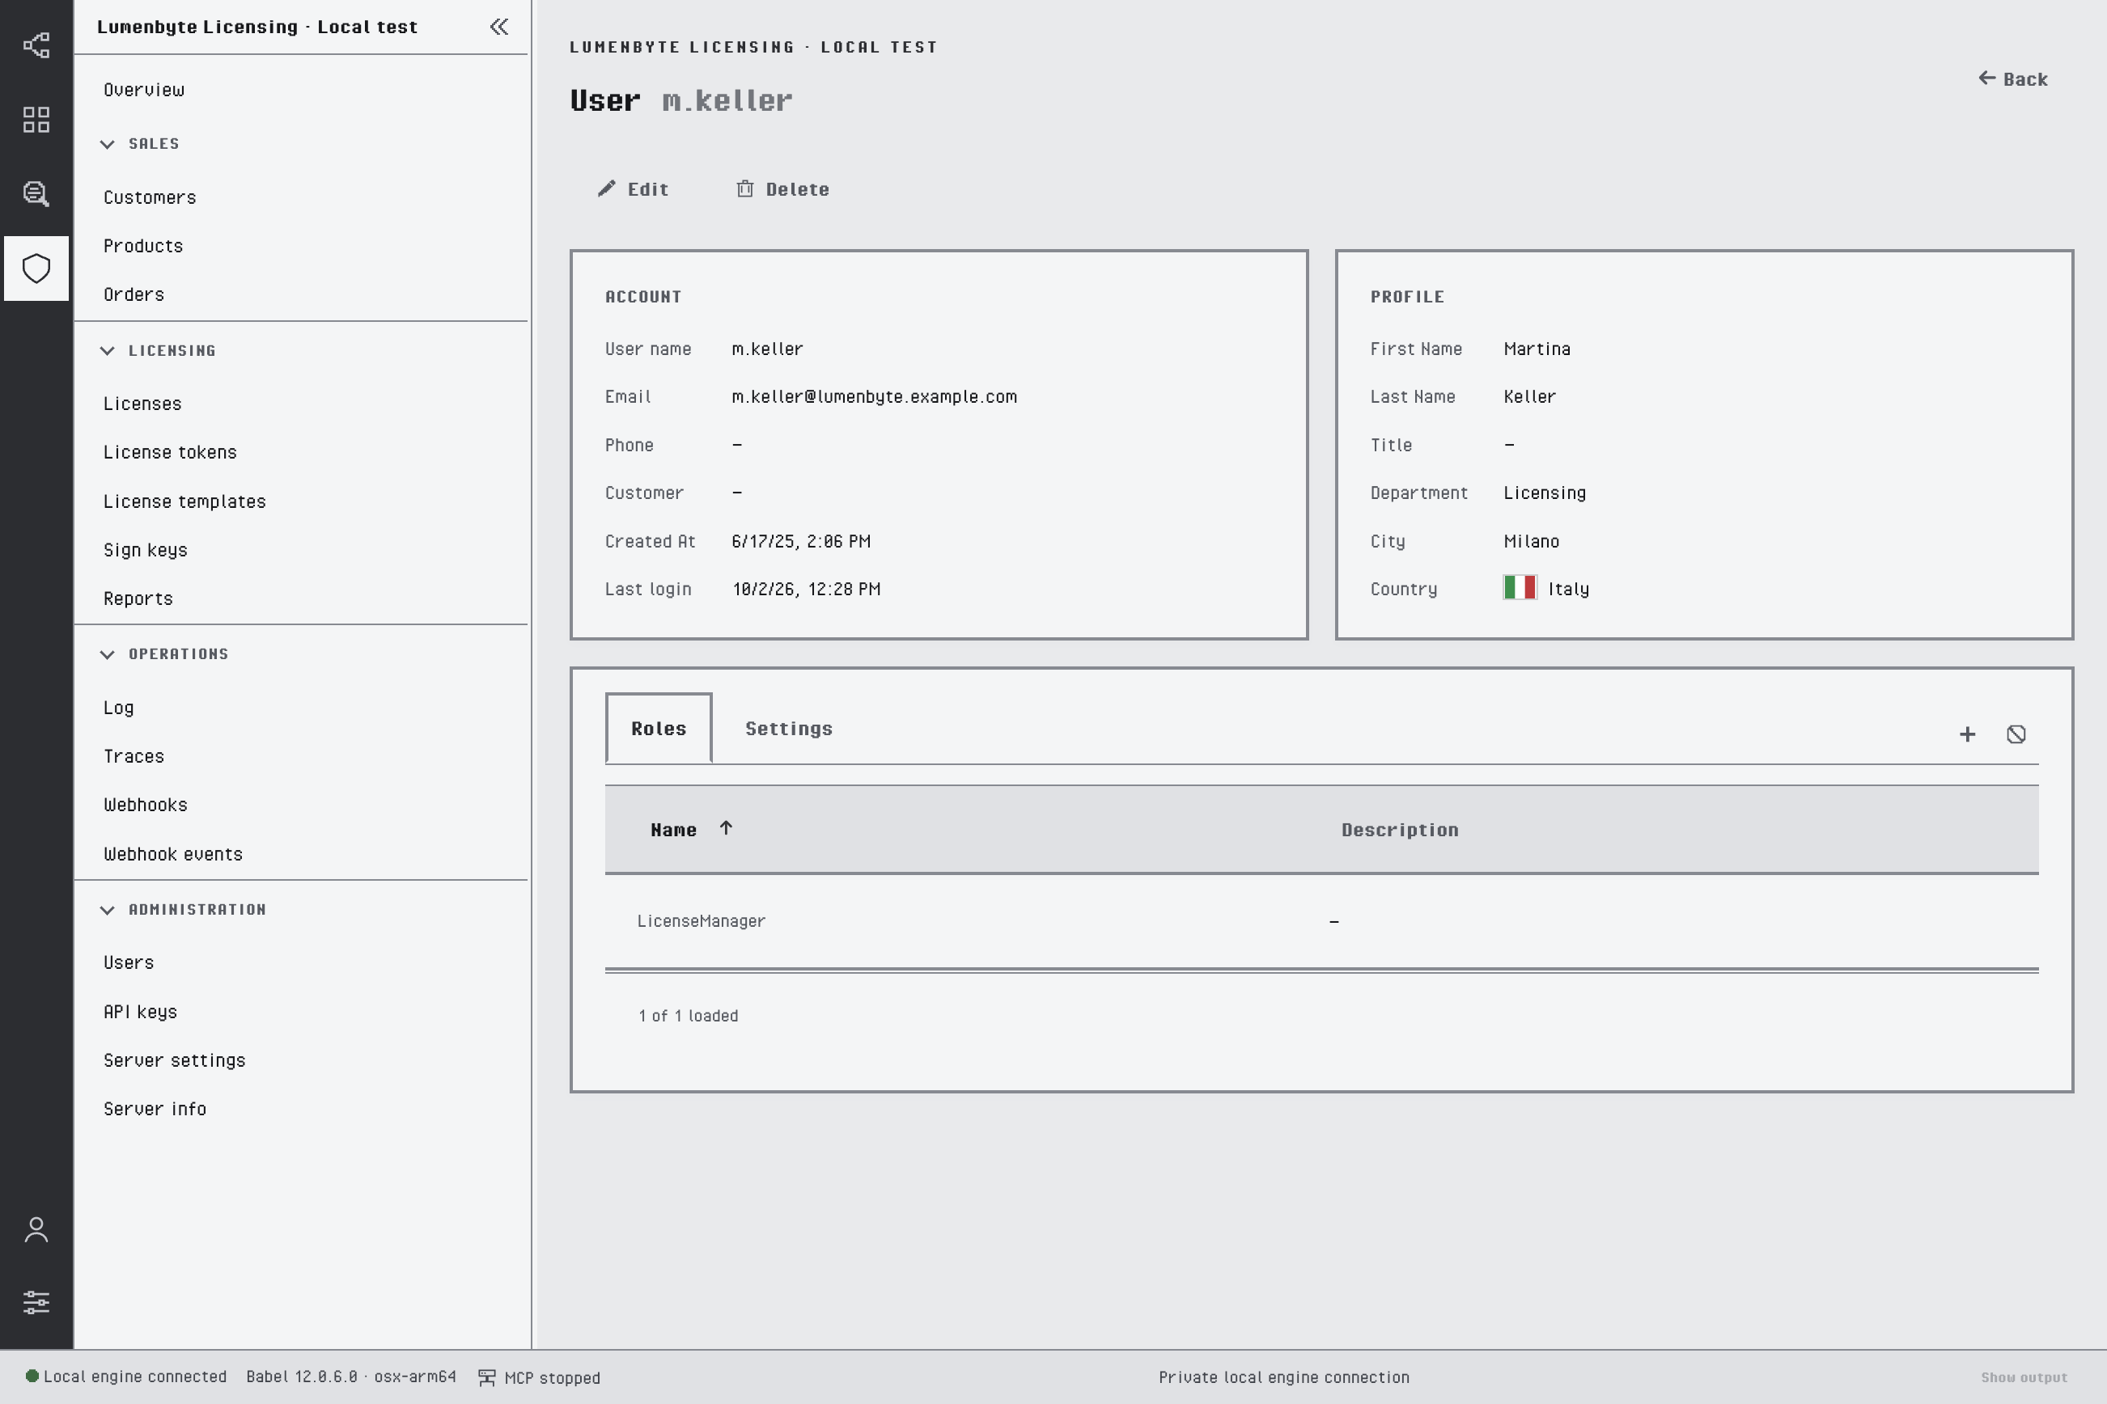The image size is (2107, 1404).
Task: Open License tokens page
Action: pyautogui.click(x=170, y=452)
